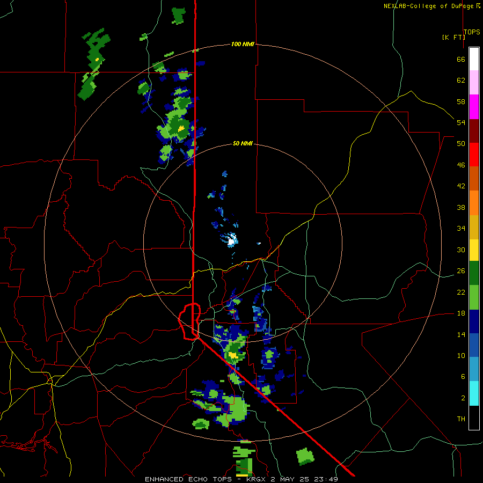483x483 pixels.
Task: Click the light pink legend swatch near 62
Action: pyautogui.click(x=474, y=83)
